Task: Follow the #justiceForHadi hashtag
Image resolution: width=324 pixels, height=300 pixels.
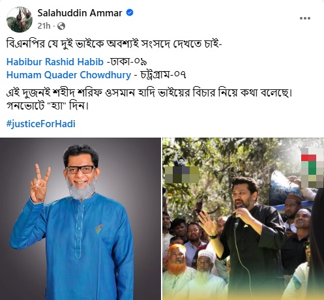Action: click(41, 124)
